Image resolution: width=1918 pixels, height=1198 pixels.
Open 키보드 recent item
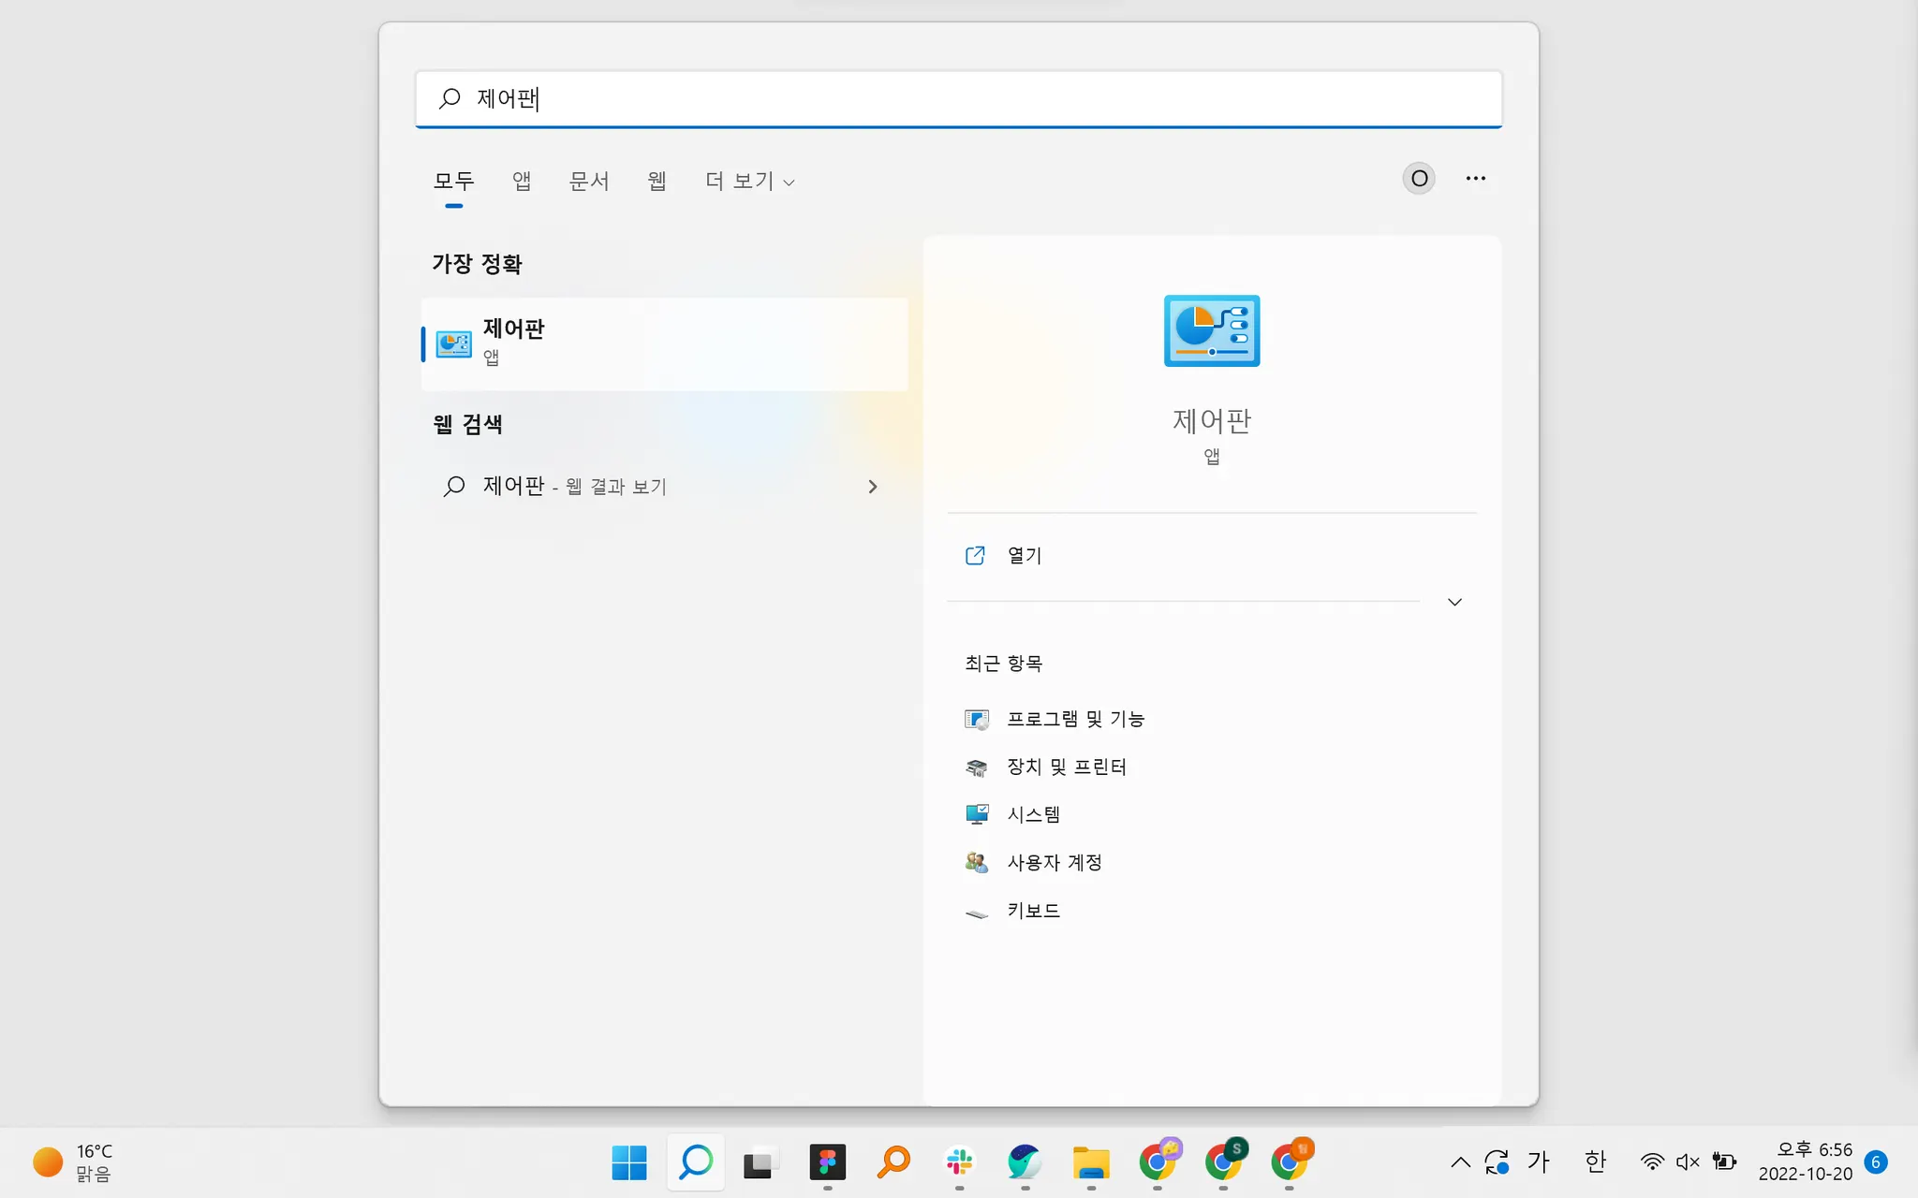point(1033,911)
